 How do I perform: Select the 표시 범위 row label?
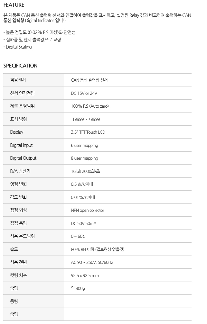18,119
